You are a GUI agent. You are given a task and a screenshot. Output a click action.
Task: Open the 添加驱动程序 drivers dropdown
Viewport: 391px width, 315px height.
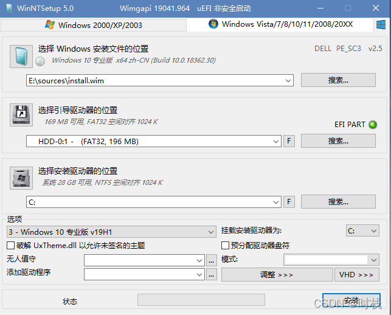tap(199, 275)
